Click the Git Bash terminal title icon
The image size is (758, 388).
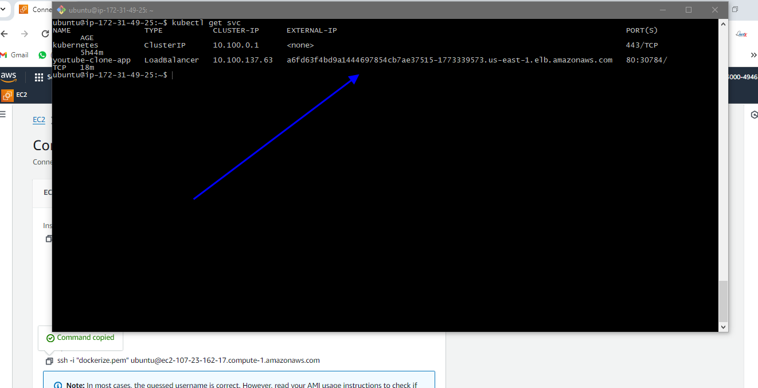tap(61, 10)
